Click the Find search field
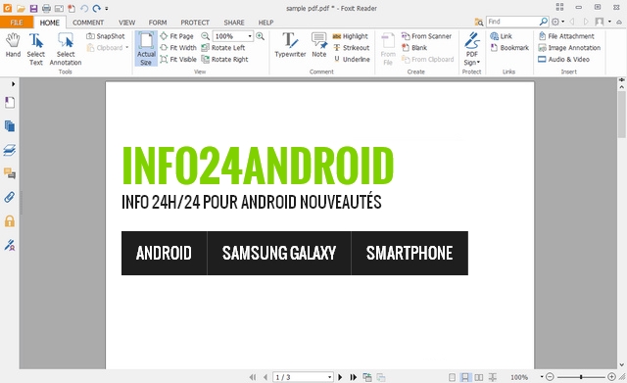 click(x=512, y=22)
